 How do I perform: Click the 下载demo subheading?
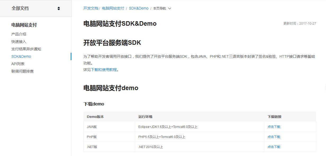point(94,104)
